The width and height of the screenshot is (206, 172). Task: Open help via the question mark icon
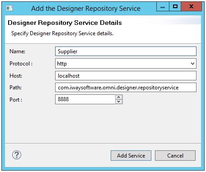coord(17,155)
